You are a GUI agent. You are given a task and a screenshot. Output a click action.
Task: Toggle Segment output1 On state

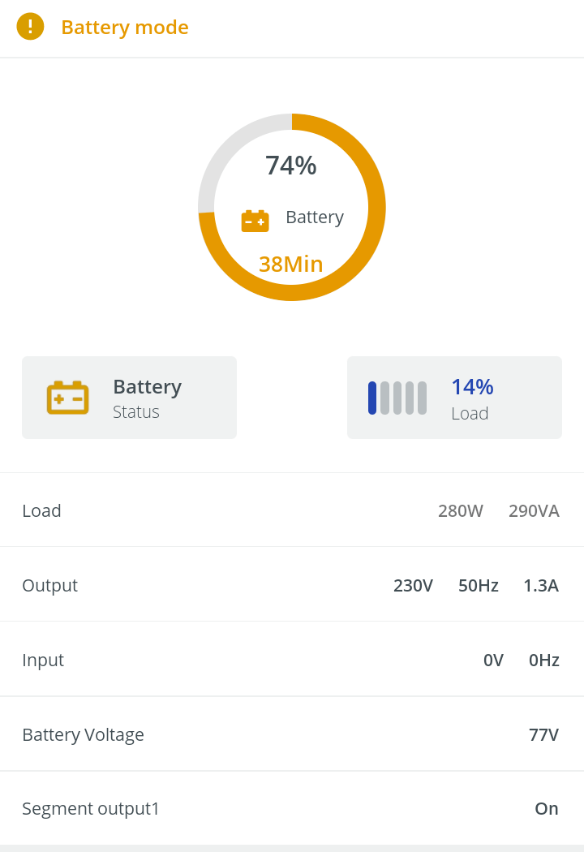coord(547,808)
